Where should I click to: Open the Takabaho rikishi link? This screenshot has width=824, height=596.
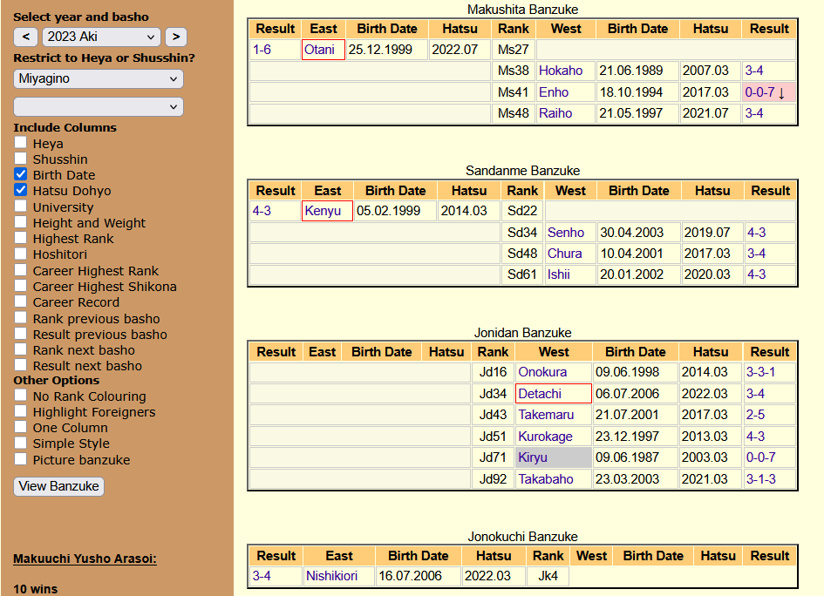[546, 479]
